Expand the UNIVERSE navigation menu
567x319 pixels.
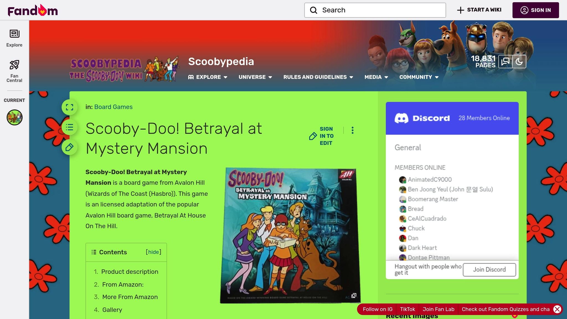click(255, 77)
